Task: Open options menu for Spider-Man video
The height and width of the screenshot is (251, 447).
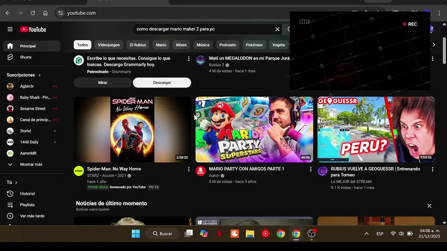Action: coord(189,169)
